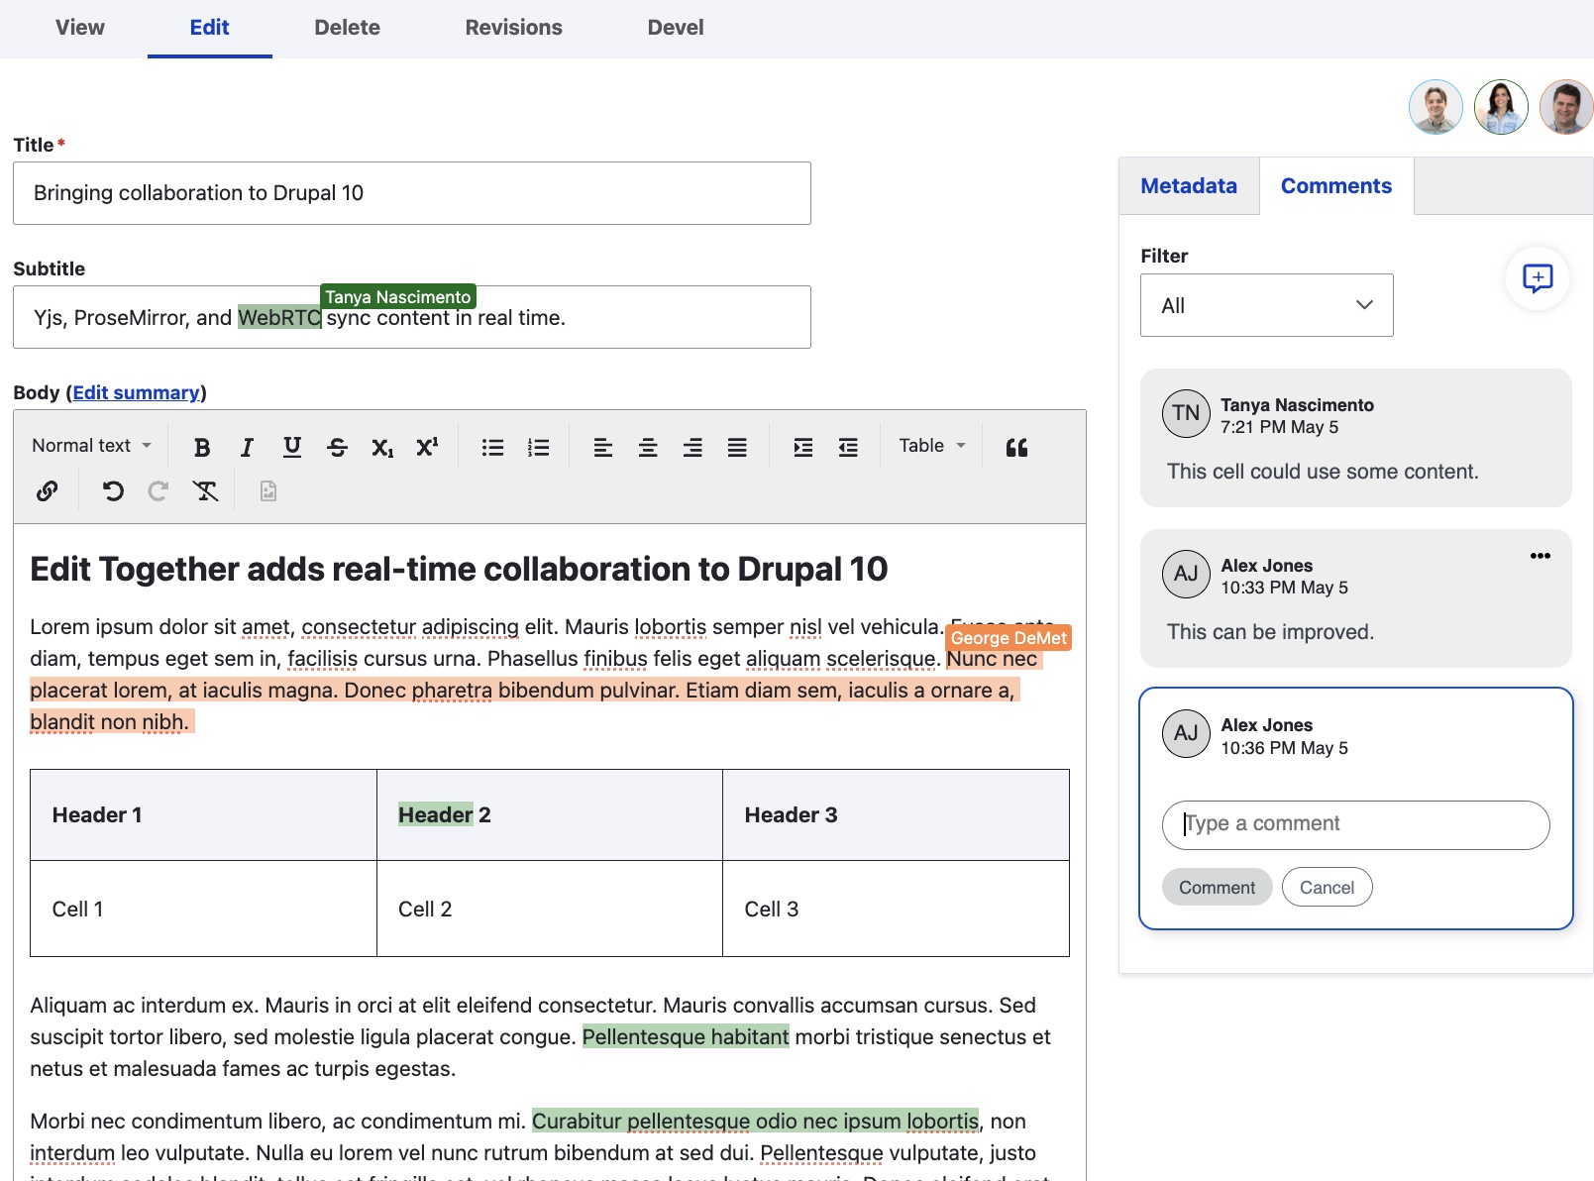This screenshot has width=1594, height=1181.
Task: Click the George DeMet cursor label
Action: (1009, 637)
